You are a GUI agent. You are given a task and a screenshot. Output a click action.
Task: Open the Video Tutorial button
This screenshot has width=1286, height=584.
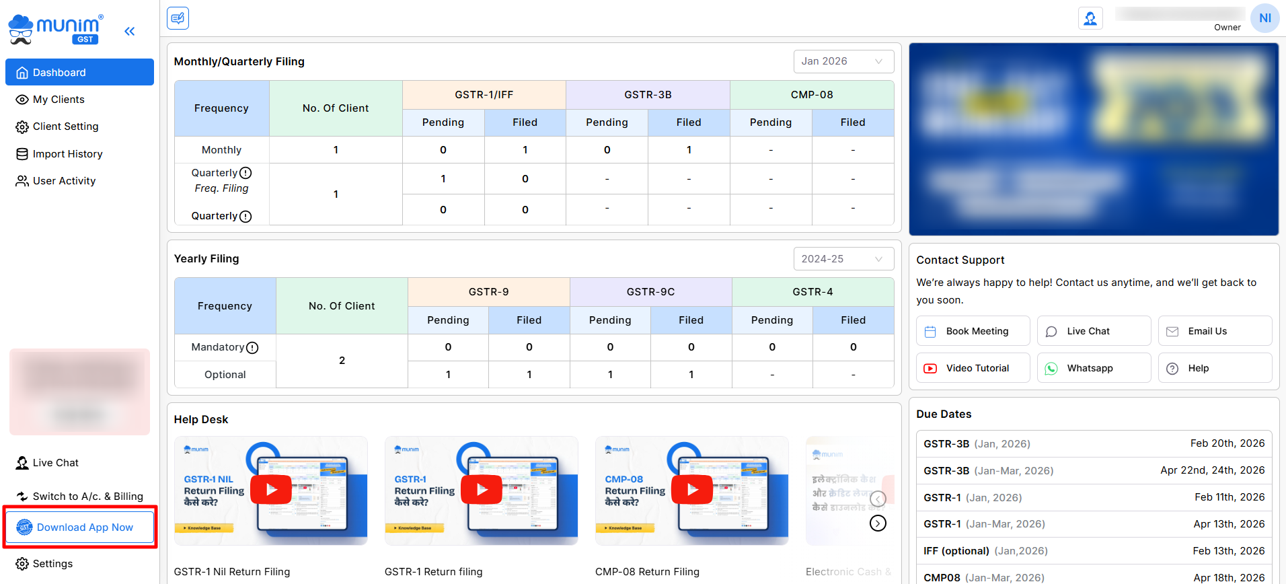coord(973,368)
